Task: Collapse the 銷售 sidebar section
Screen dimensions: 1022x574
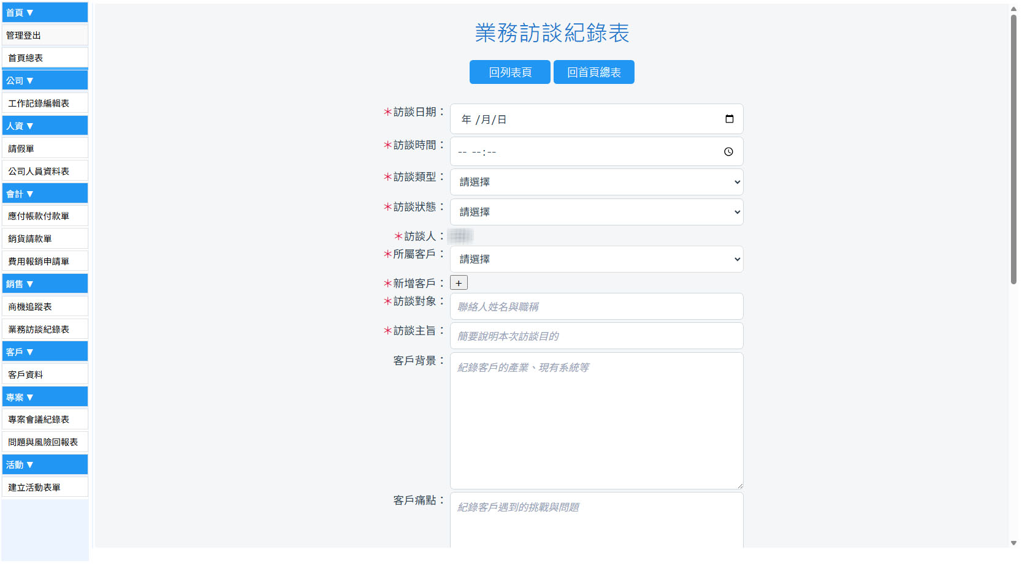Action: 45,284
